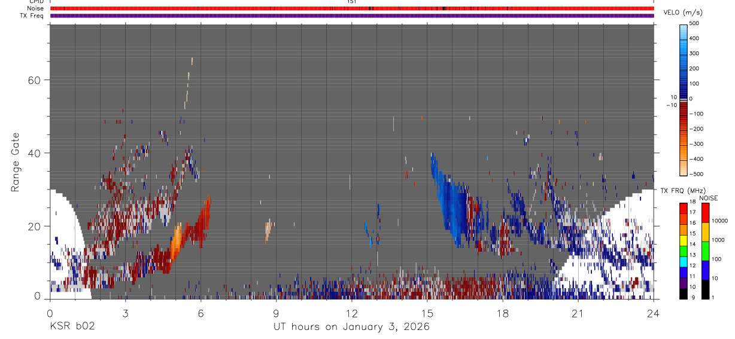This screenshot has height=339, width=735.
Task: Click the VELO (m/s) colorbar title
Action: point(683,13)
